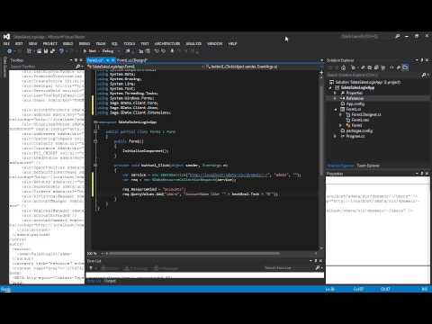Click the Search Toolbox field
432x324 pixels.
[42, 67]
